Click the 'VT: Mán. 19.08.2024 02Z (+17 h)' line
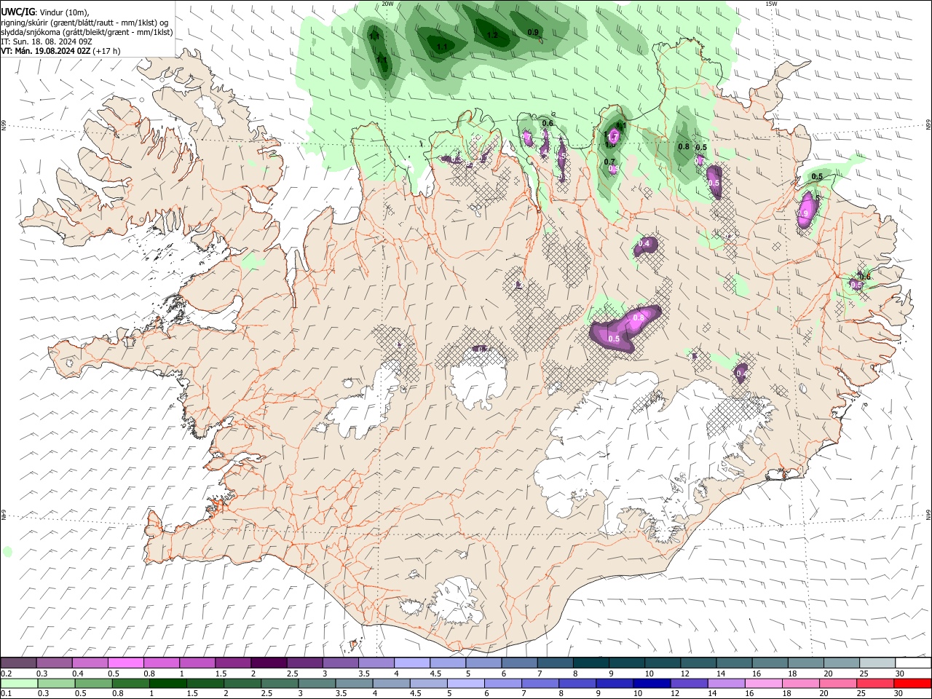 coord(61,51)
